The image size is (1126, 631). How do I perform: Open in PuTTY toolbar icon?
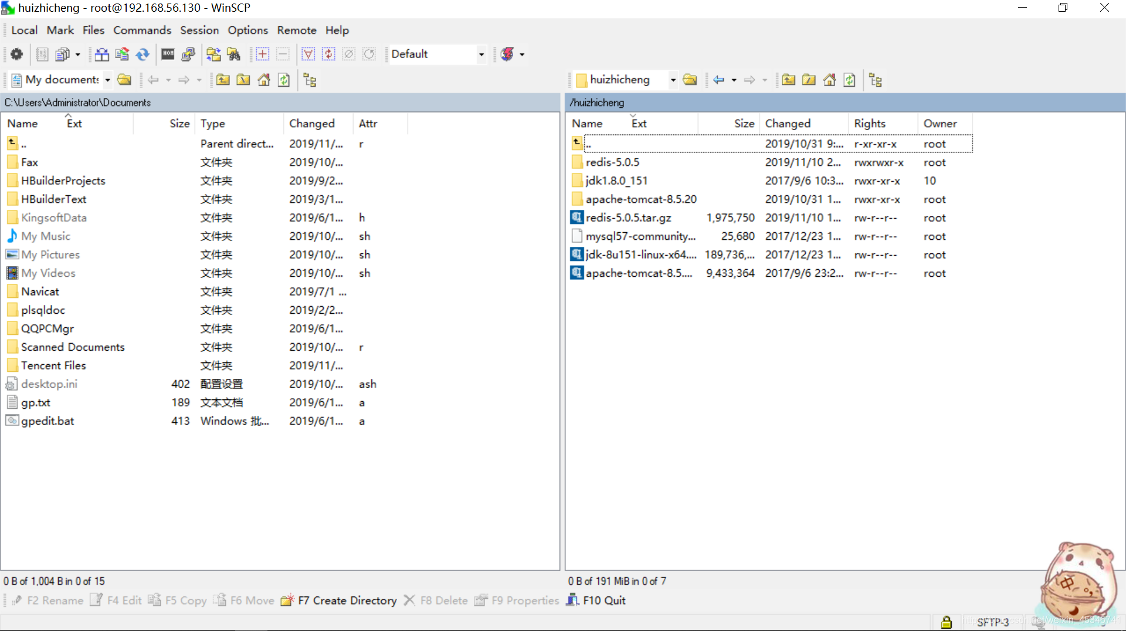click(x=188, y=54)
